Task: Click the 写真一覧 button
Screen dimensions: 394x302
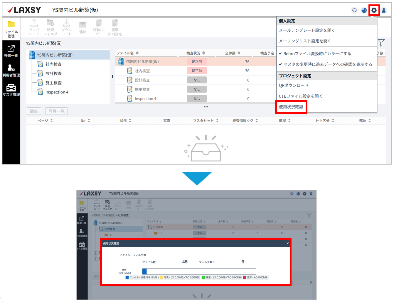Action: point(56,111)
